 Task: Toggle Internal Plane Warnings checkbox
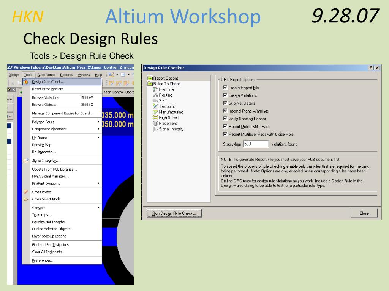[225, 111]
